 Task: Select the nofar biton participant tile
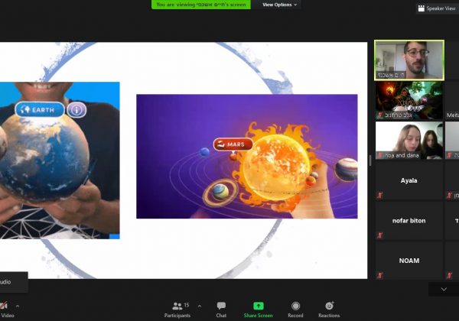click(x=409, y=220)
